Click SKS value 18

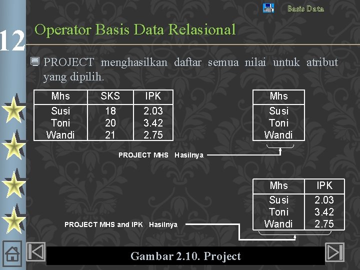pyautogui.click(x=110, y=111)
